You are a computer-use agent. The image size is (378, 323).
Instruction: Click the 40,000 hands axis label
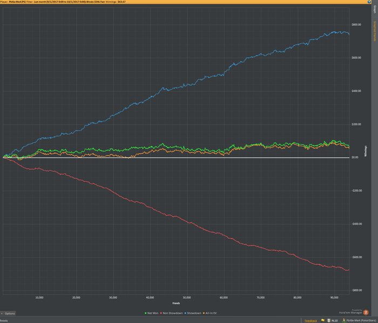150,298
